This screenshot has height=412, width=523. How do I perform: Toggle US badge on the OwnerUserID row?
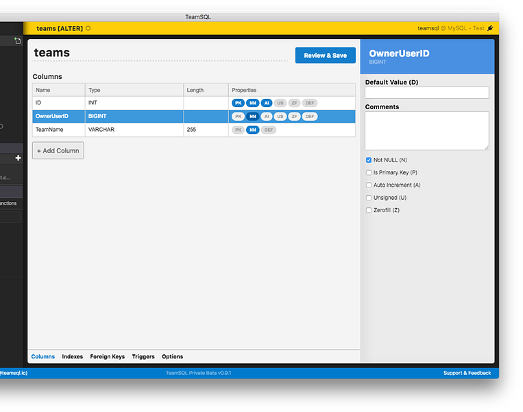point(280,116)
